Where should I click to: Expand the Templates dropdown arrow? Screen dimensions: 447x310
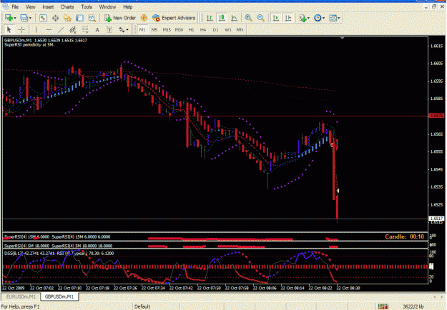pos(339,19)
